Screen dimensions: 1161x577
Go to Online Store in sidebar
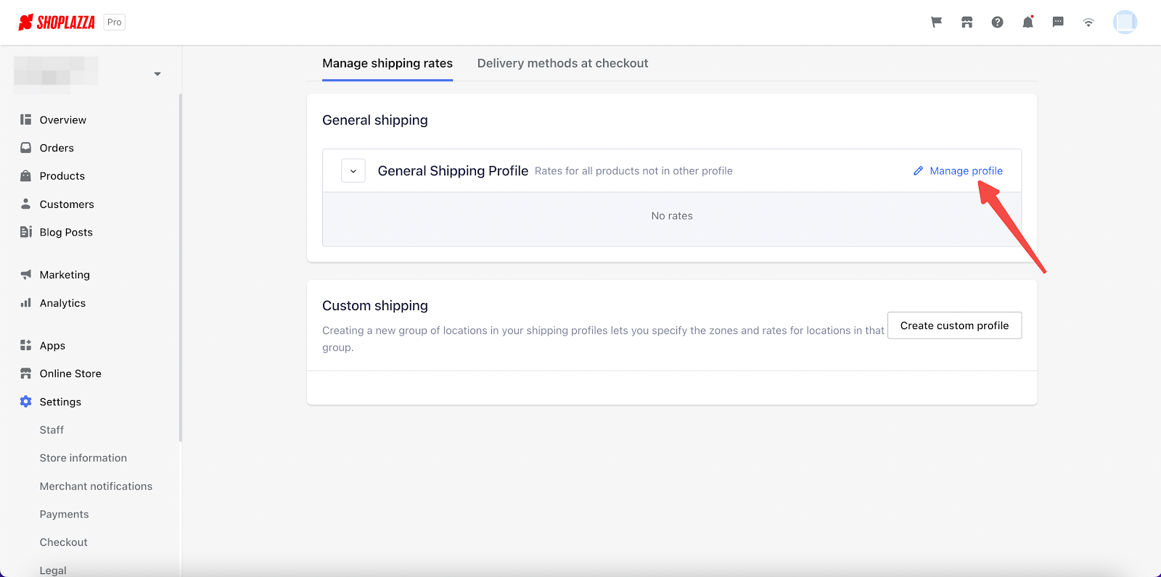coord(70,373)
